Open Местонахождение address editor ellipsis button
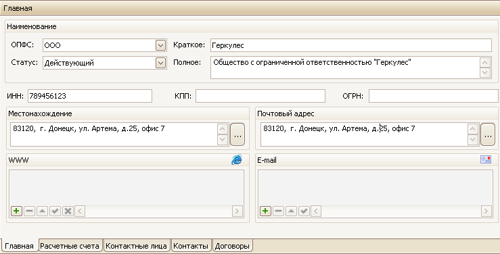Image resolution: width=500 pixels, height=254 pixels. [x=237, y=134]
